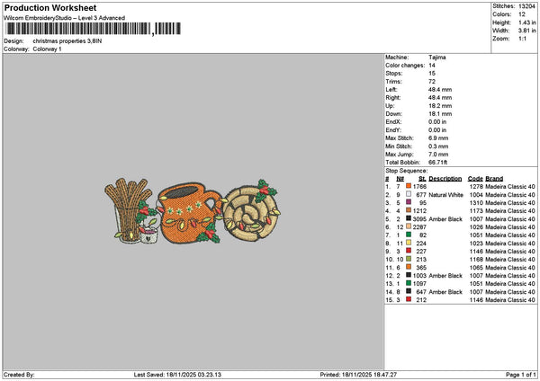The image size is (540, 381).
Task: Click thread code "1310" in row 3
Action: (476, 202)
